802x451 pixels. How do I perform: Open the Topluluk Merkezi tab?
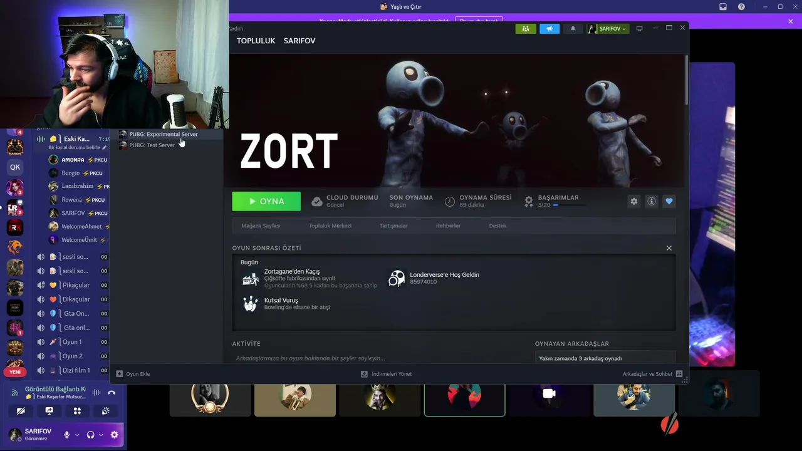(330, 225)
